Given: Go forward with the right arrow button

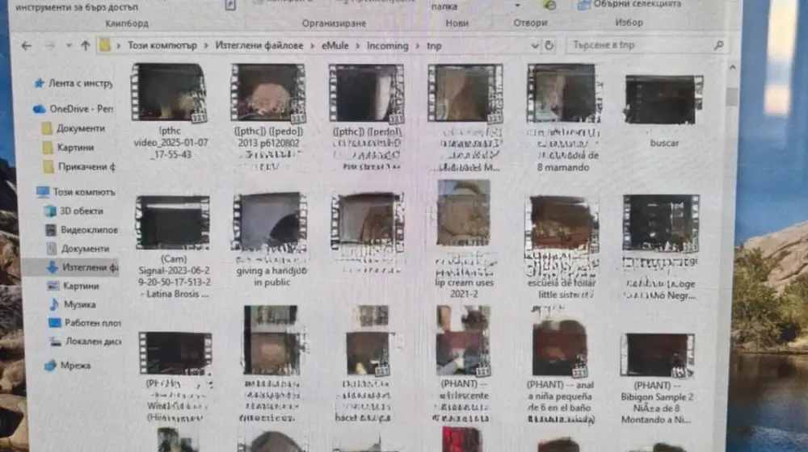Looking at the screenshot, I should [50, 46].
